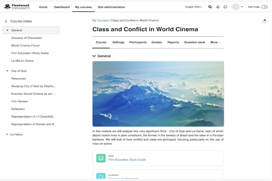Toggle the Edit mode switch
This screenshot has width=272, height=181.
click(x=265, y=7)
